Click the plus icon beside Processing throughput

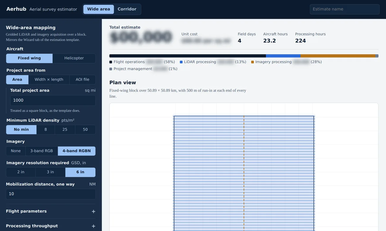(x=94, y=226)
